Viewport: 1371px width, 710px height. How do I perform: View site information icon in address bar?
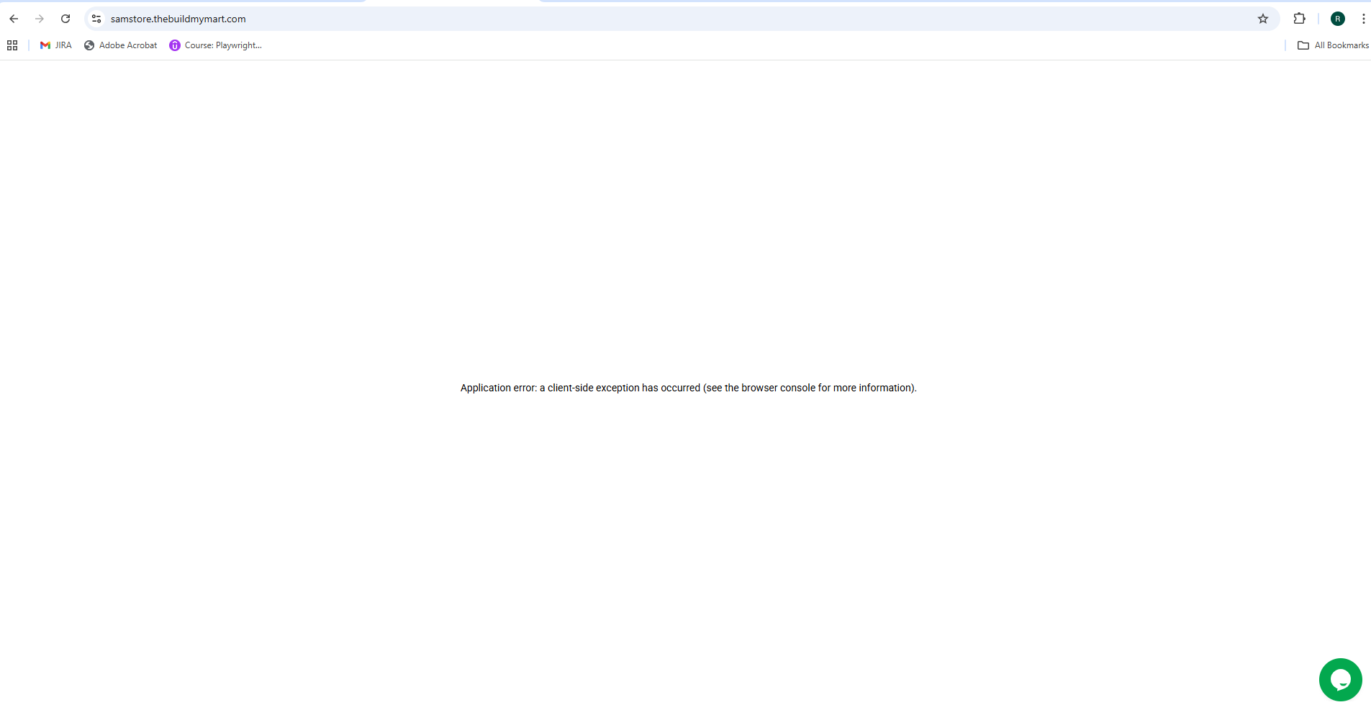96,19
